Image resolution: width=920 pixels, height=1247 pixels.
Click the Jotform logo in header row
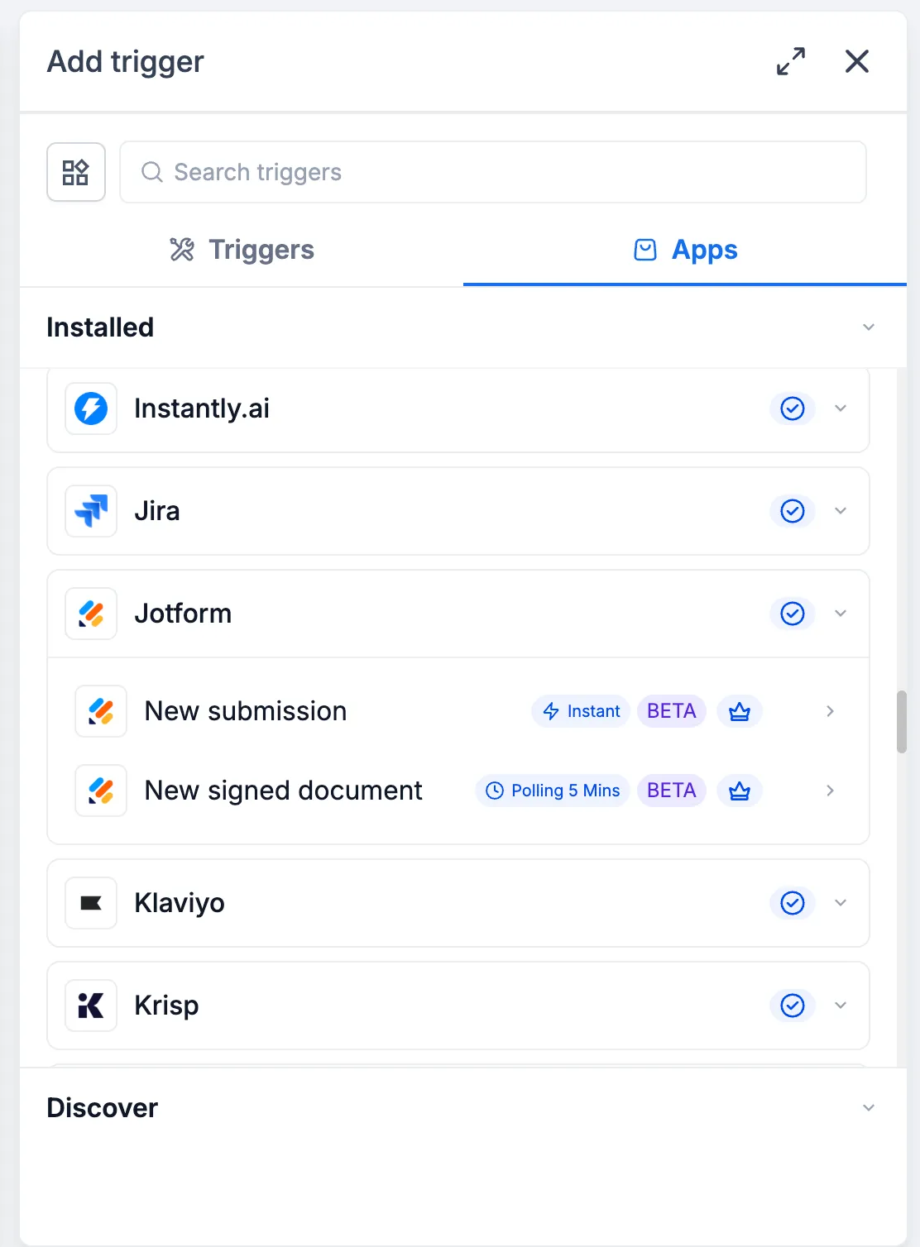click(91, 614)
